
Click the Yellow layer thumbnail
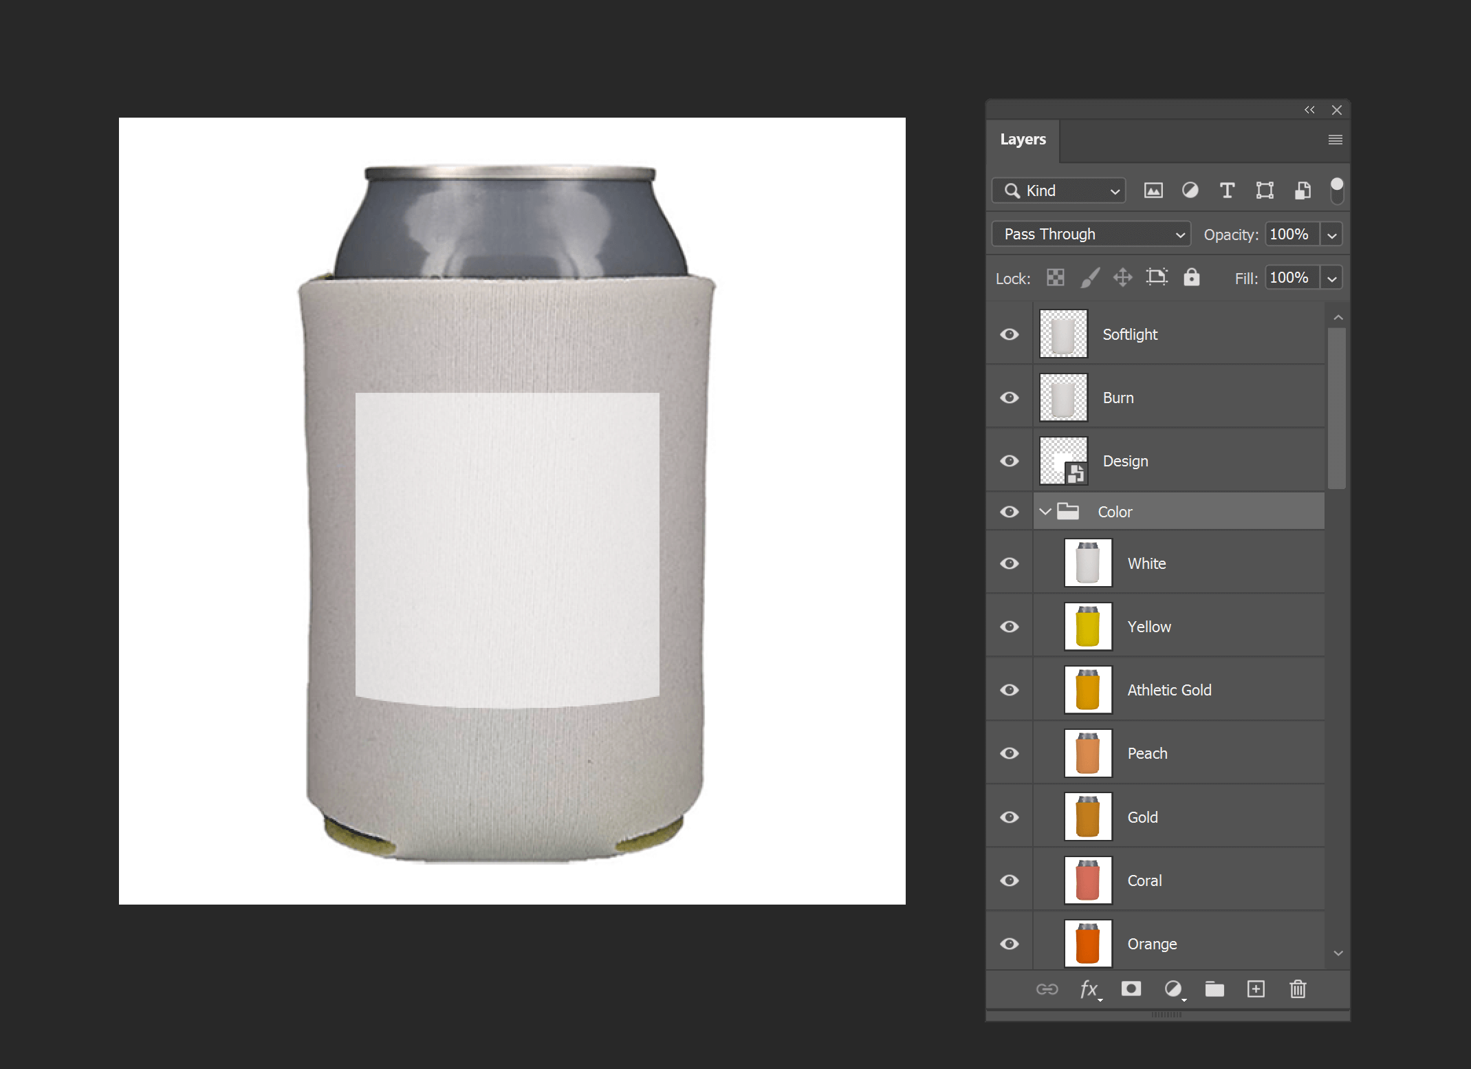pyautogui.click(x=1087, y=627)
